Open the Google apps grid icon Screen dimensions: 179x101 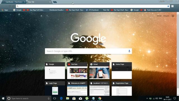click(173, 16)
